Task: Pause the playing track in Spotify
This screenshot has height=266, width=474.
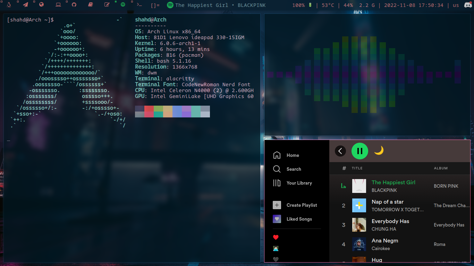Action: click(x=359, y=151)
